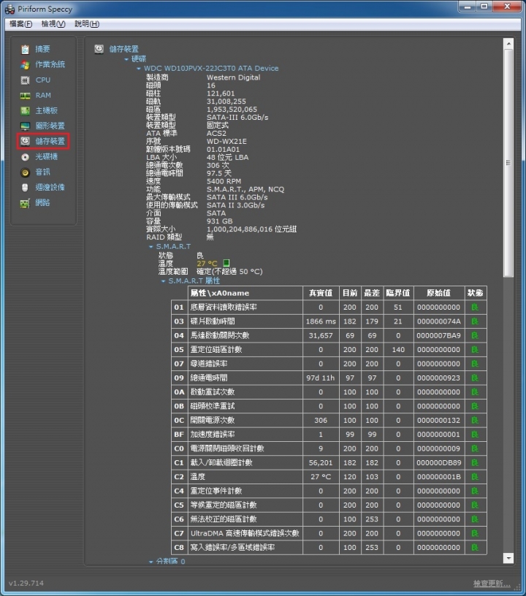
Task: Open the 說明(H) menu
Action: pyautogui.click(x=87, y=24)
